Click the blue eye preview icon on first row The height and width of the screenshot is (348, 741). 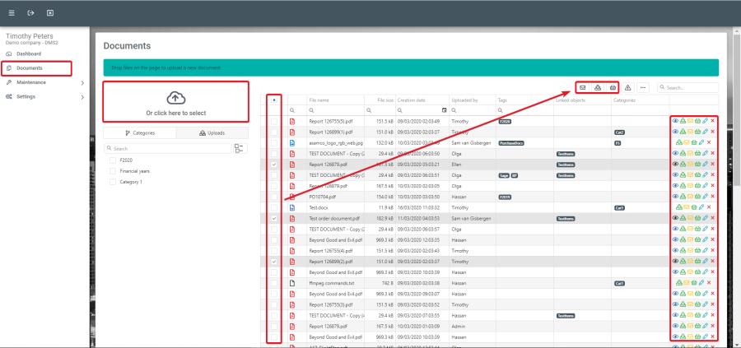coord(675,121)
